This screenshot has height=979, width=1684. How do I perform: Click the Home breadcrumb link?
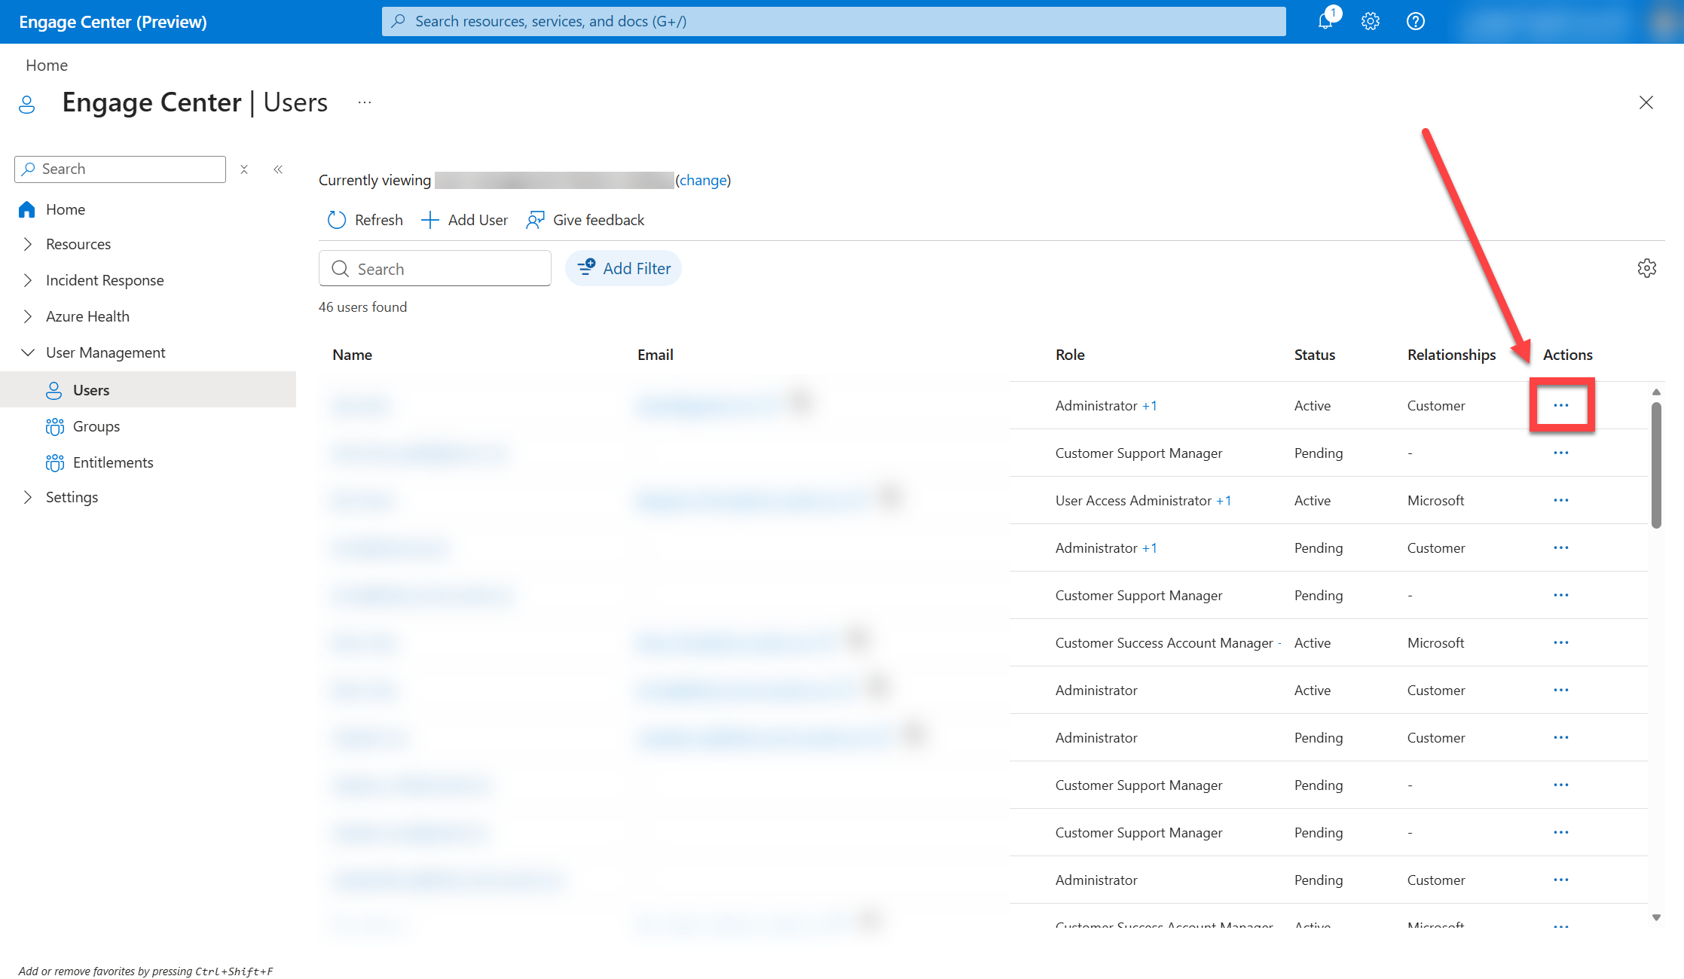[47, 65]
